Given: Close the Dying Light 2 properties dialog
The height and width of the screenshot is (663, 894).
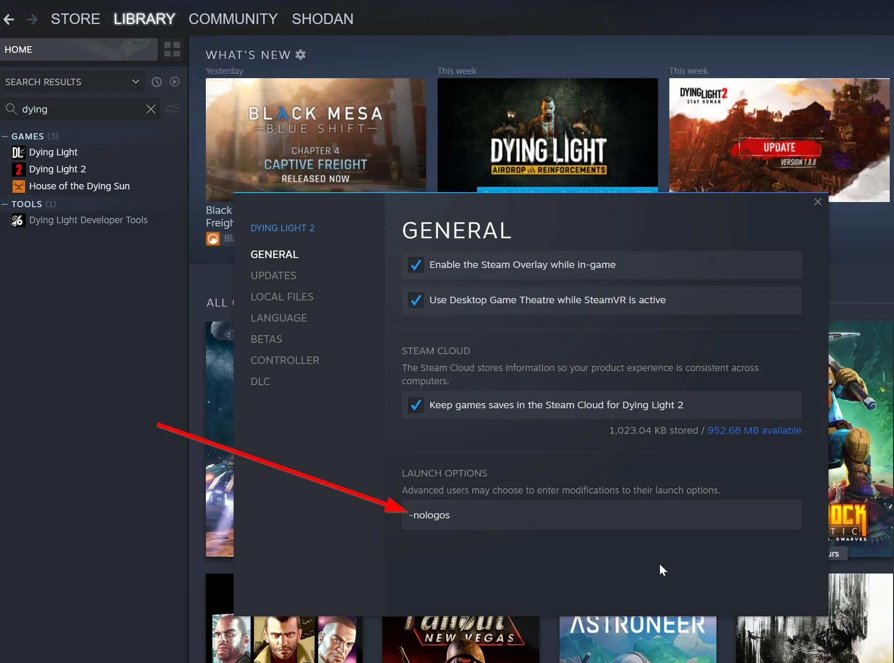Looking at the screenshot, I should coord(818,202).
